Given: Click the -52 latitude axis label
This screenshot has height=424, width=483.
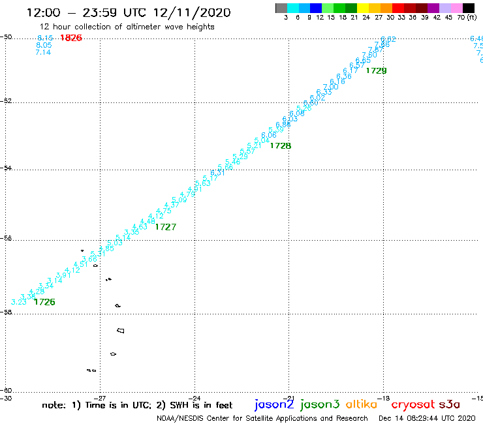Looking at the screenshot, I should [6, 101].
